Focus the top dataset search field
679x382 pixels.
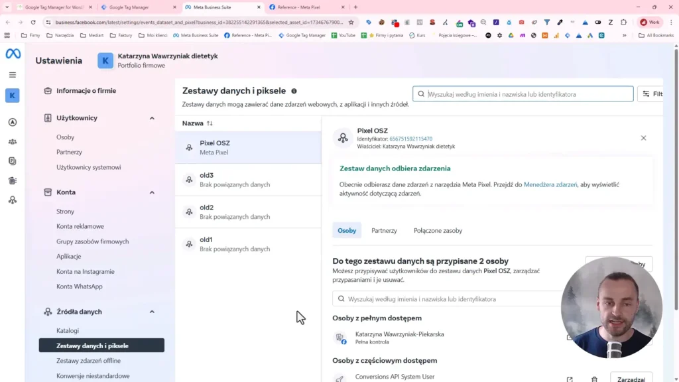coord(523,94)
